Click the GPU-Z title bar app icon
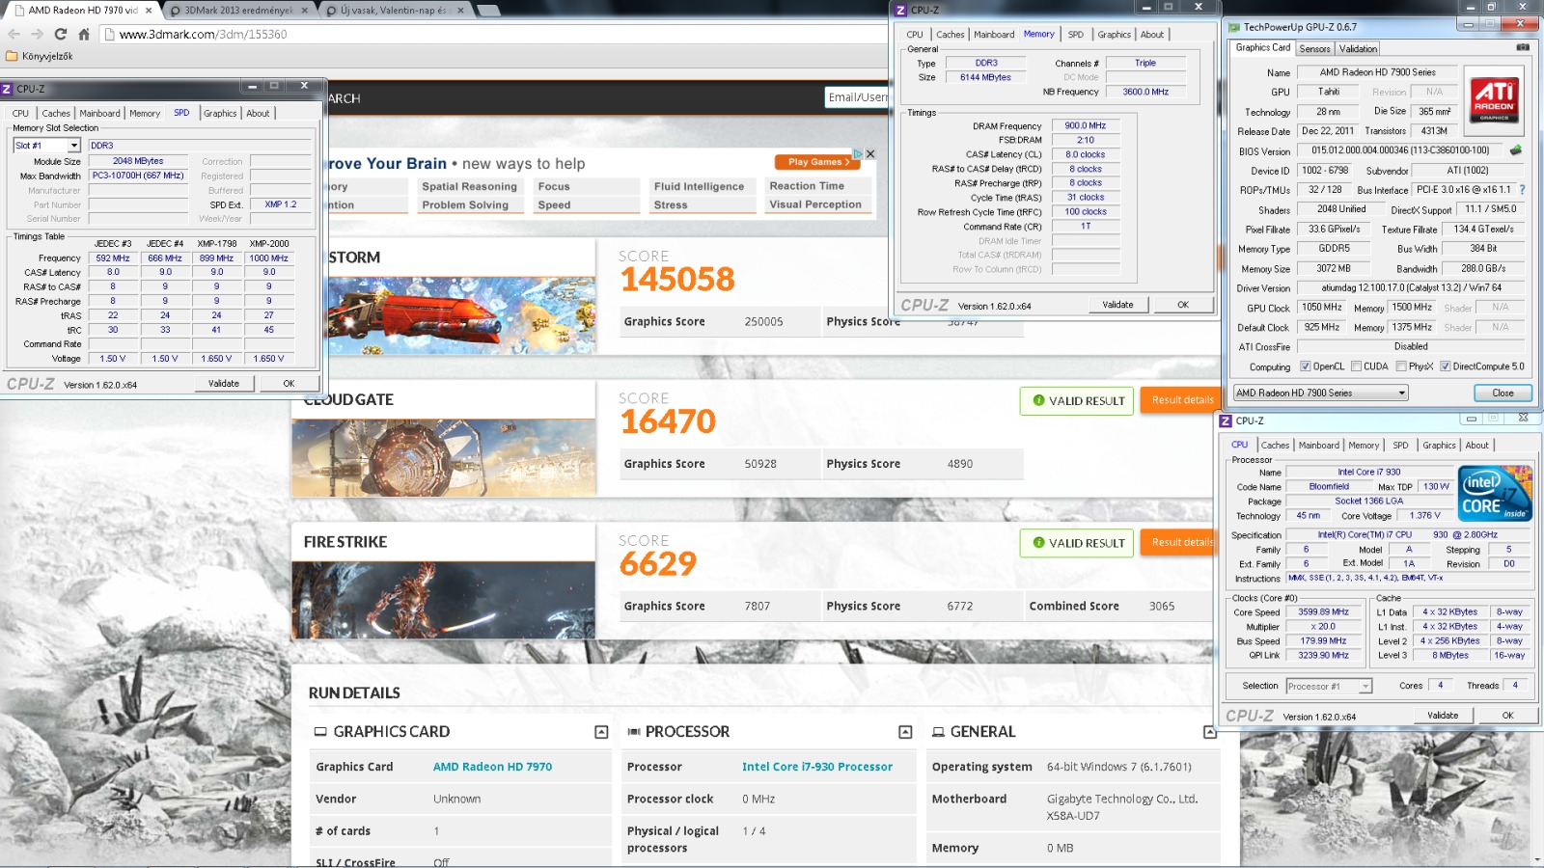The width and height of the screenshot is (1544, 868). click(1233, 27)
